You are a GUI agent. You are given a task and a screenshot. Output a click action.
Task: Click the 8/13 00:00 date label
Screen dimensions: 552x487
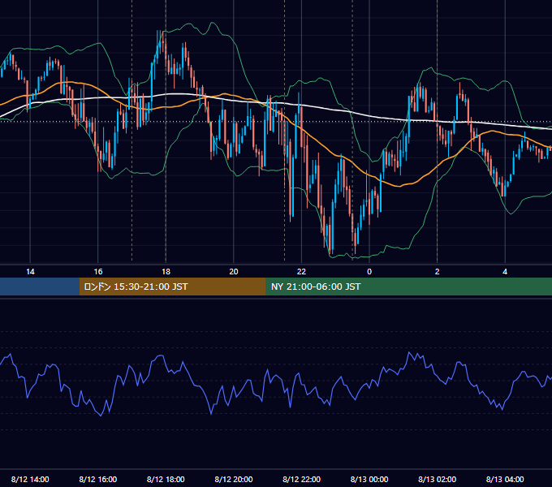tap(369, 479)
